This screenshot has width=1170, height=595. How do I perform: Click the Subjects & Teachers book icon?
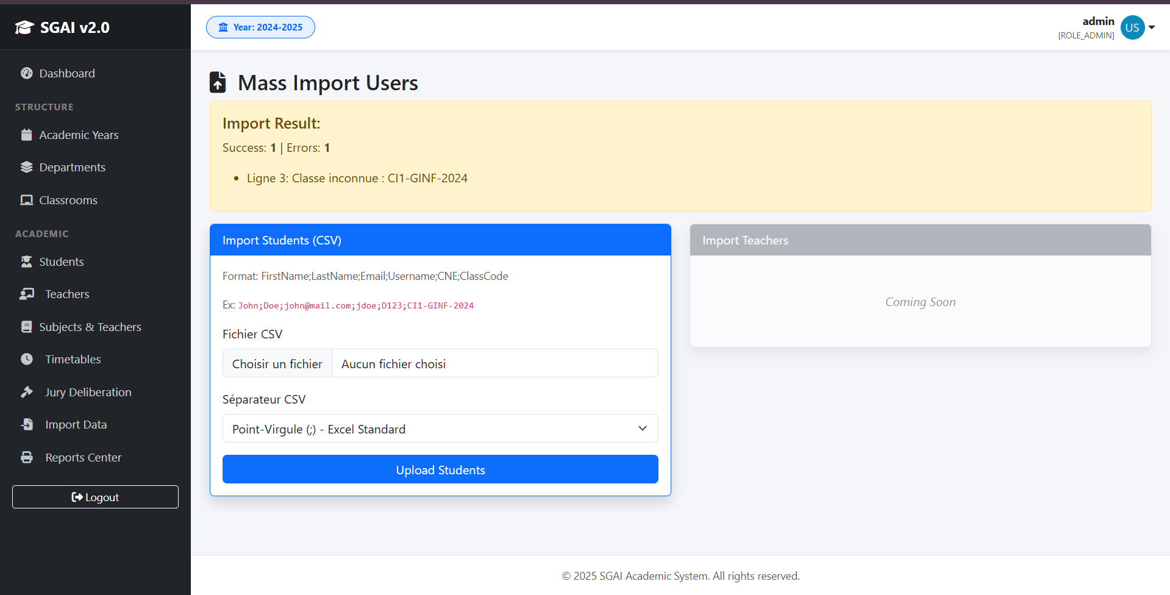27,327
